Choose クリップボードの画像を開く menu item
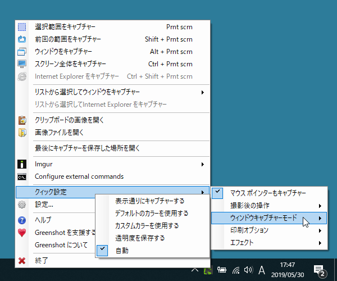This screenshot has height=281, width=337. [x=113, y=120]
